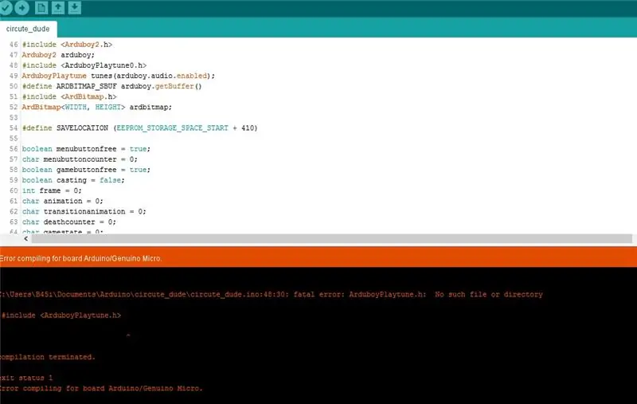Viewport: 637px width, 404px height.
Task: Click the editor's horizontal scrollbar track
Action: 331,238
